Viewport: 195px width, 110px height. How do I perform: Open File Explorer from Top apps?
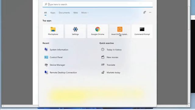pyautogui.click(x=53, y=31)
